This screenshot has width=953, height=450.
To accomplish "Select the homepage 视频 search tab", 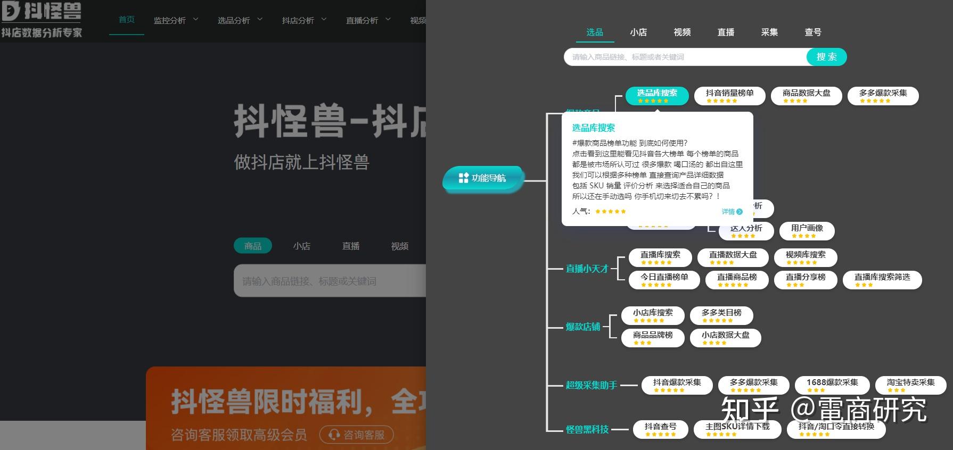I will (x=399, y=246).
